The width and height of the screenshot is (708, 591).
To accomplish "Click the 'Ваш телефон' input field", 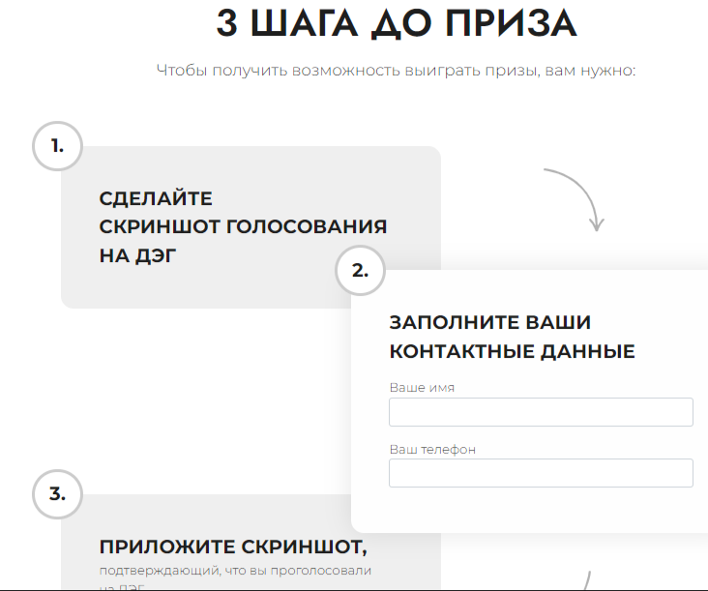I will 541,473.
